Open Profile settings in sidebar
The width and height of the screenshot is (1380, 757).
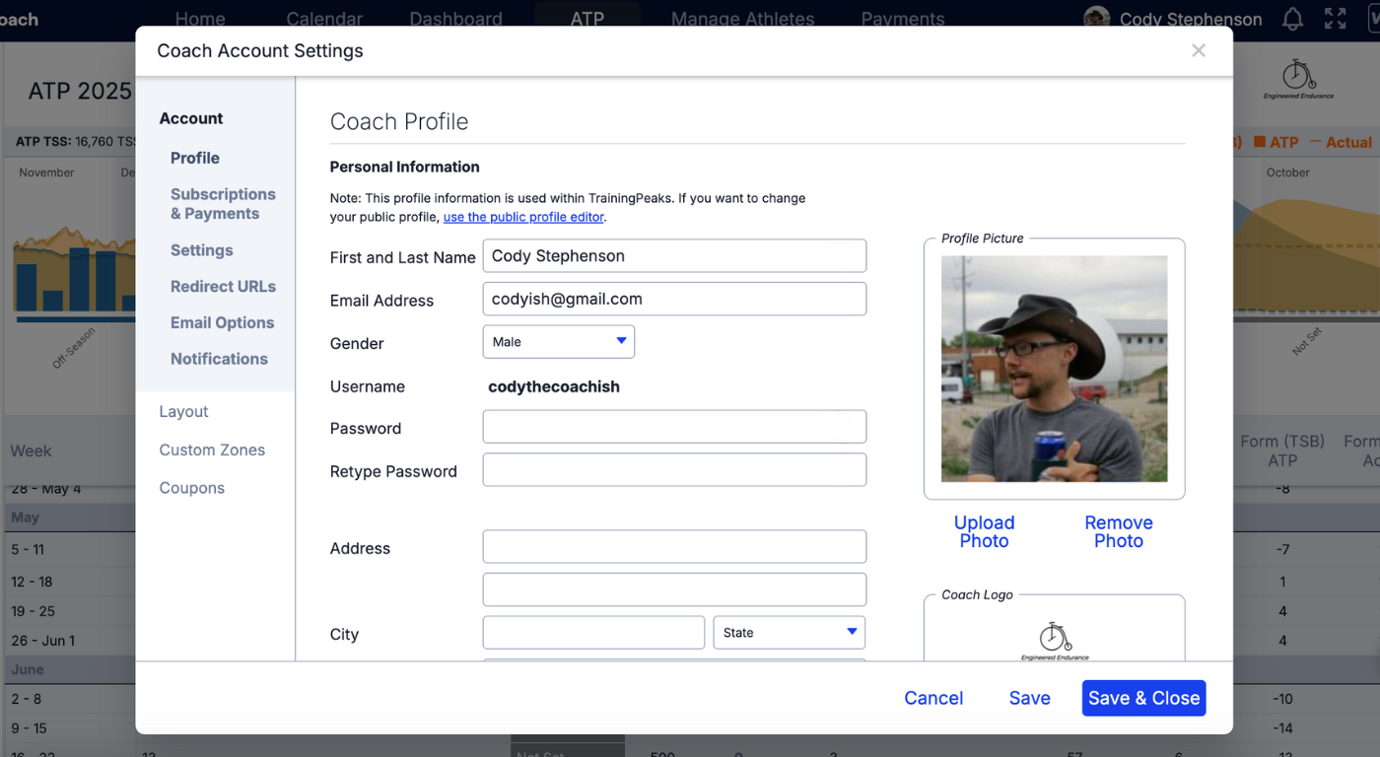(195, 158)
